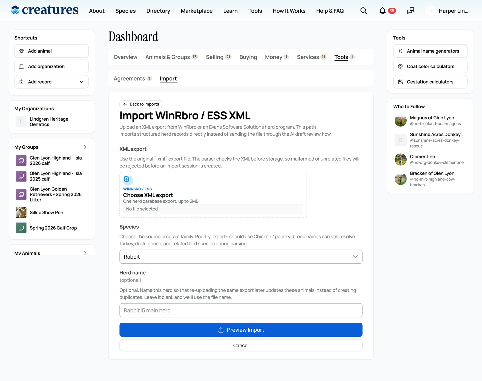Cancel the import
Screen dimensions: 482x381
(241, 345)
